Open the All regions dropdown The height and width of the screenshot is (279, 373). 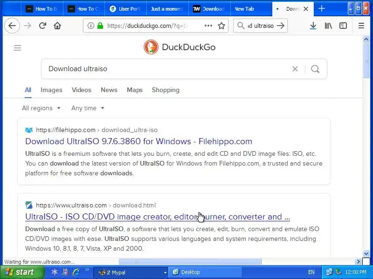coord(41,108)
